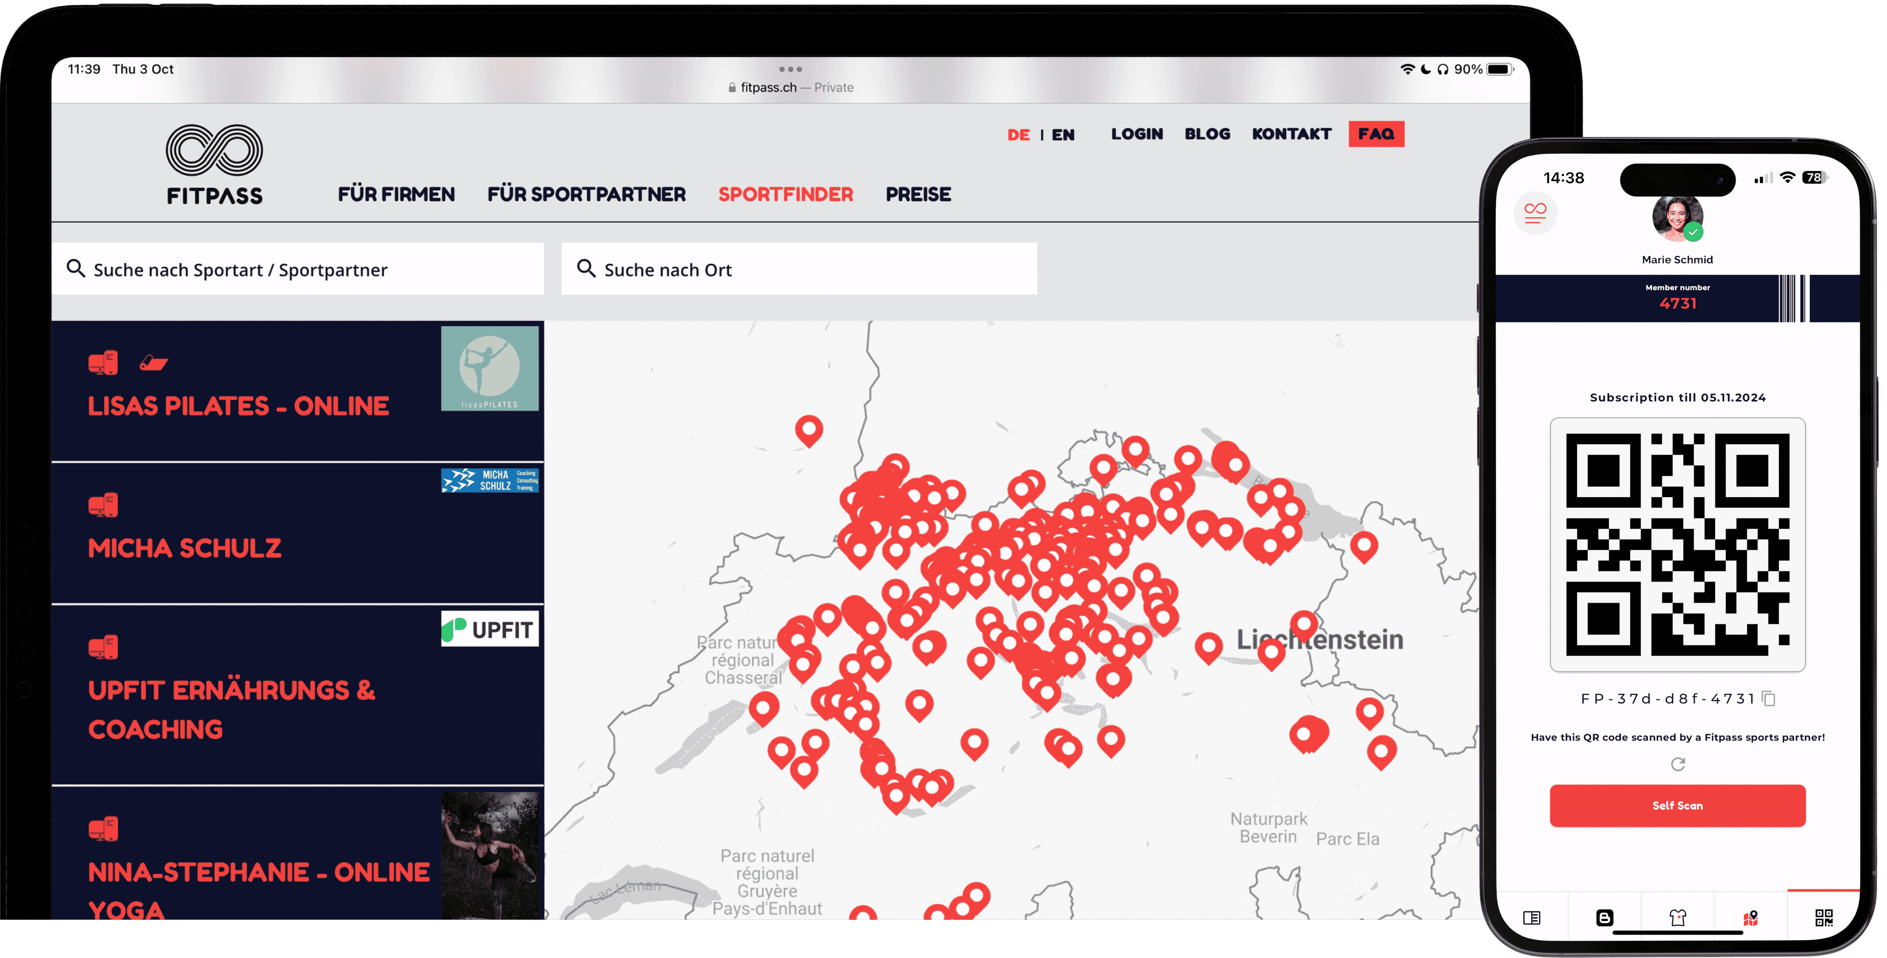Viewport: 1887px width, 958px height.
Task: Open Marie Schmid's profile photo
Action: [1677, 218]
